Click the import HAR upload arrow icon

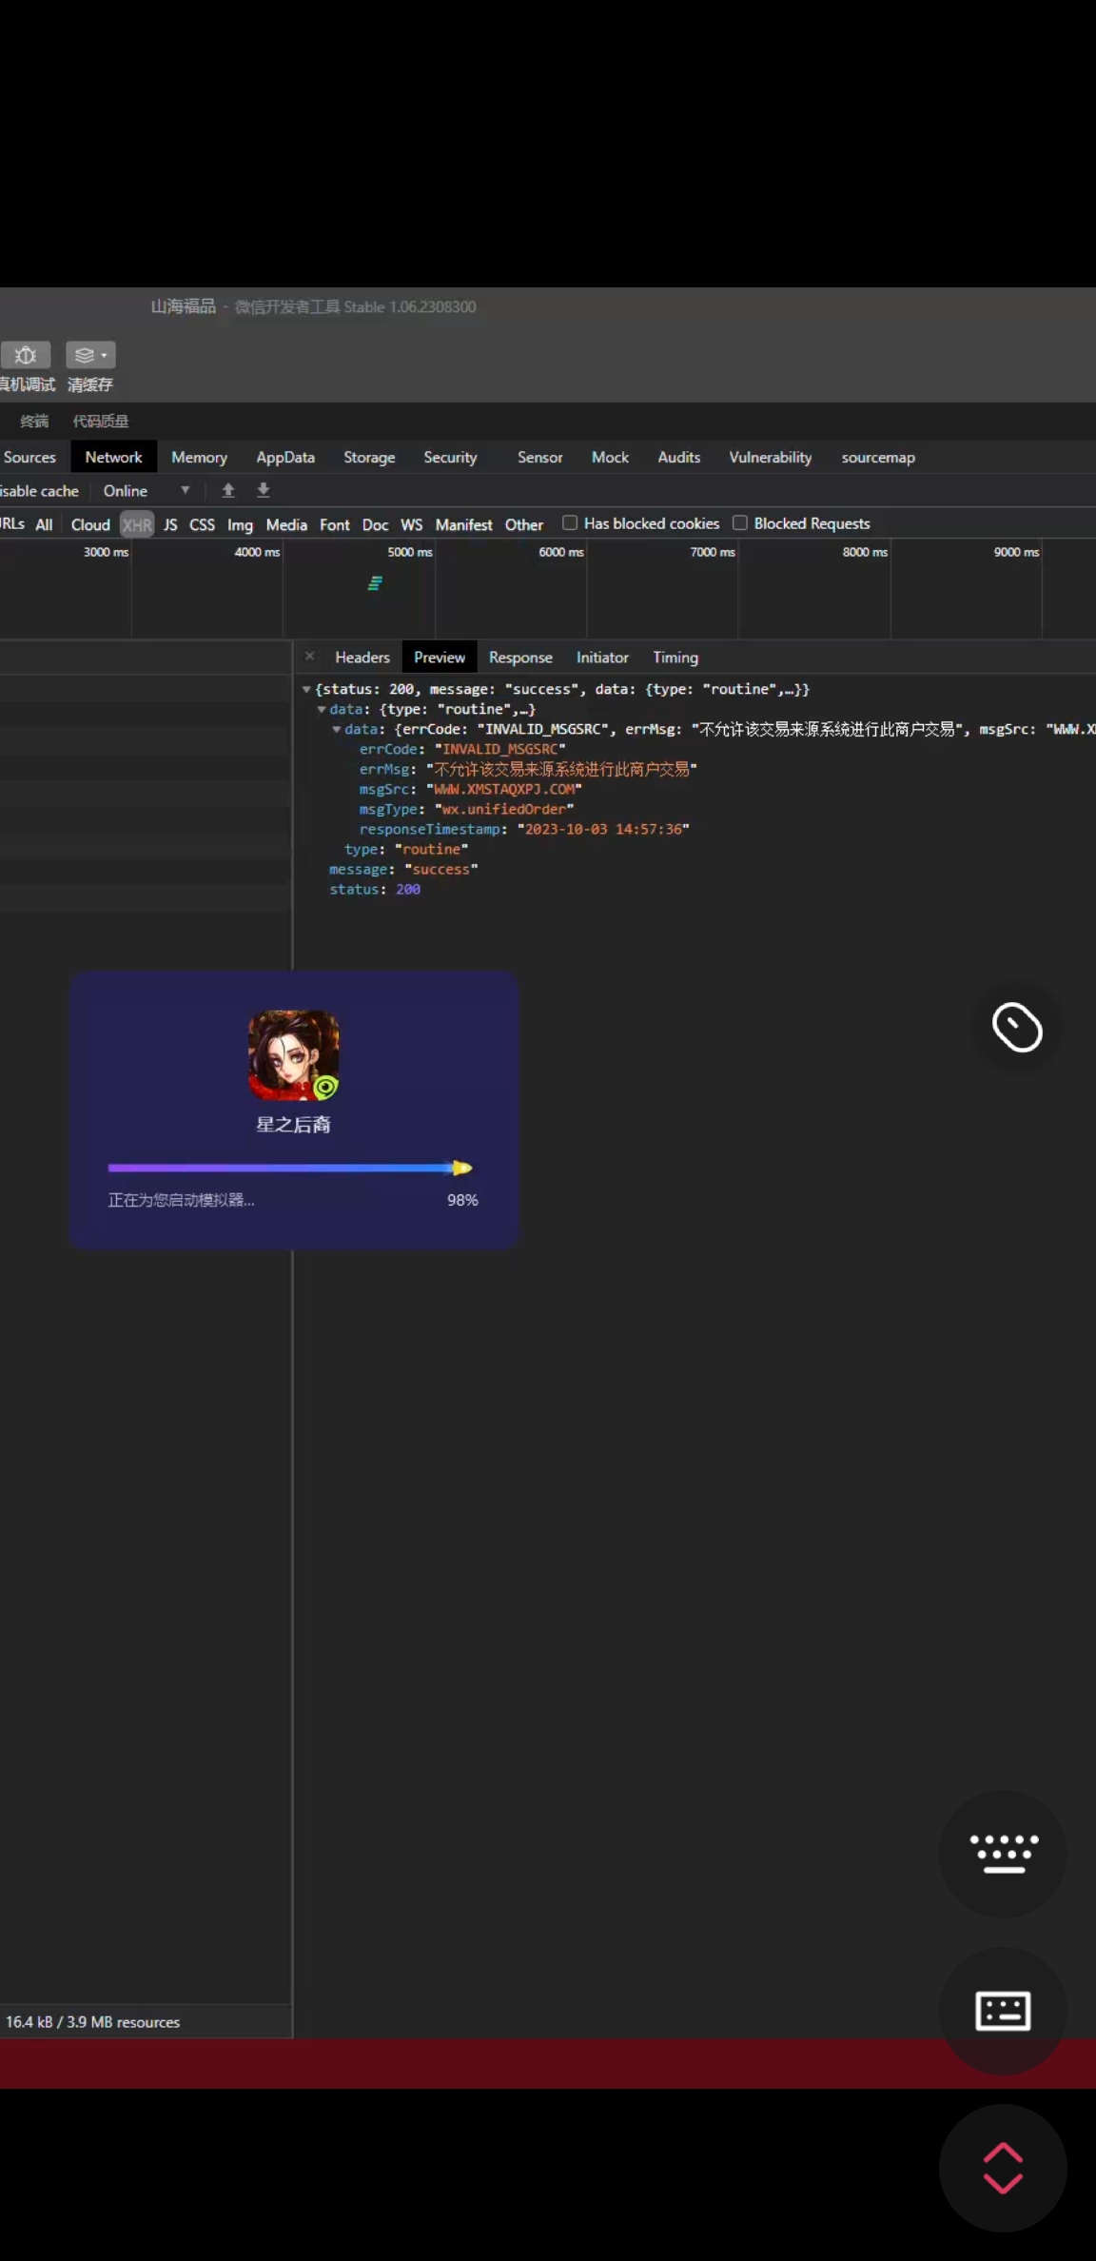pyautogui.click(x=228, y=490)
